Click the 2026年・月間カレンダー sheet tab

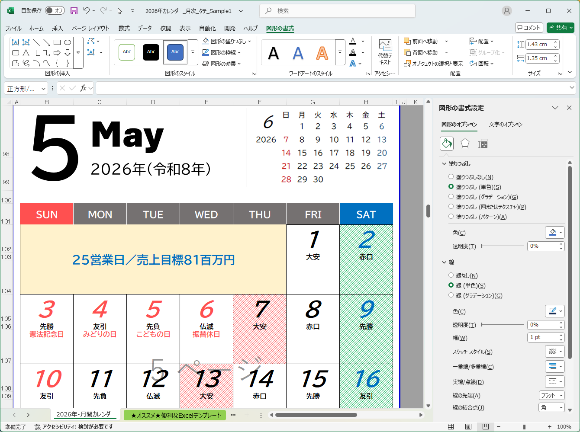pos(85,414)
